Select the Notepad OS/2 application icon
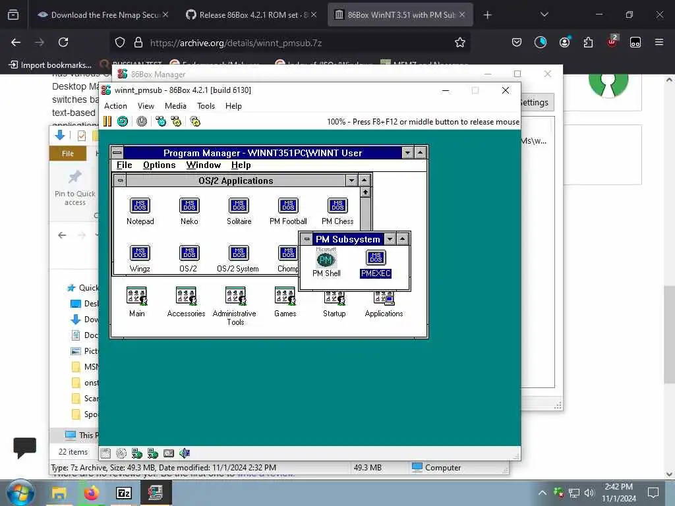The height and width of the screenshot is (506, 675). click(x=140, y=211)
